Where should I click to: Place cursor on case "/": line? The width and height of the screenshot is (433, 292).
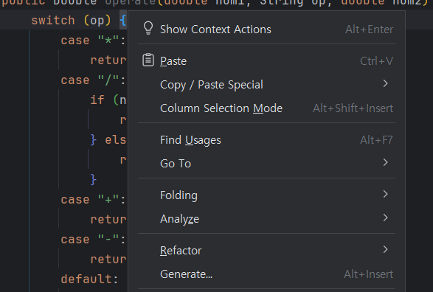click(x=93, y=80)
